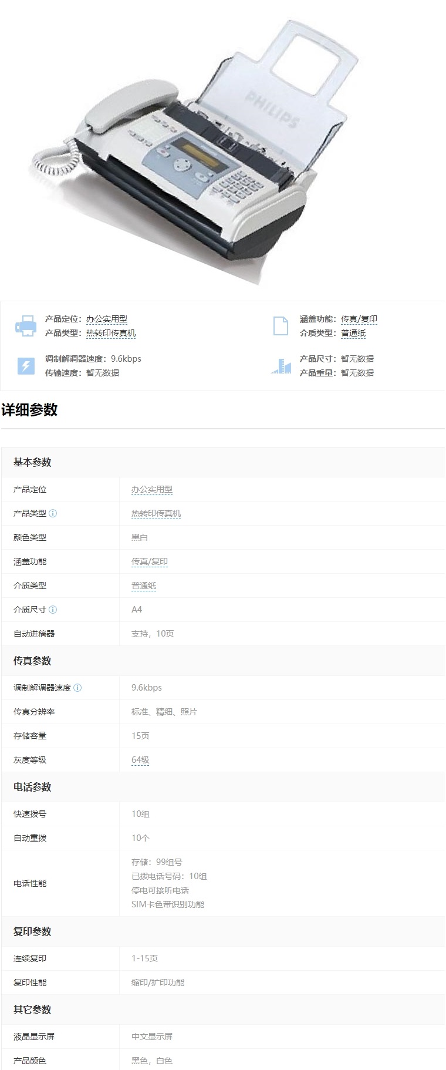Click the 10个 value for 自动重拨
446x1070 pixels.
click(x=140, y=838)
